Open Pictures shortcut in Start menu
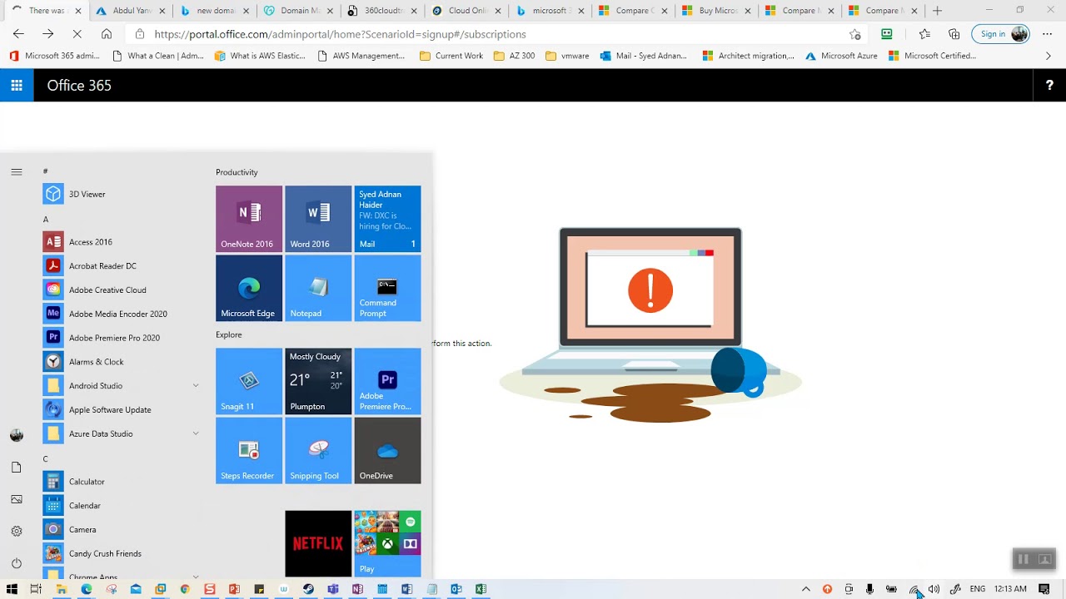 point(17,499)
